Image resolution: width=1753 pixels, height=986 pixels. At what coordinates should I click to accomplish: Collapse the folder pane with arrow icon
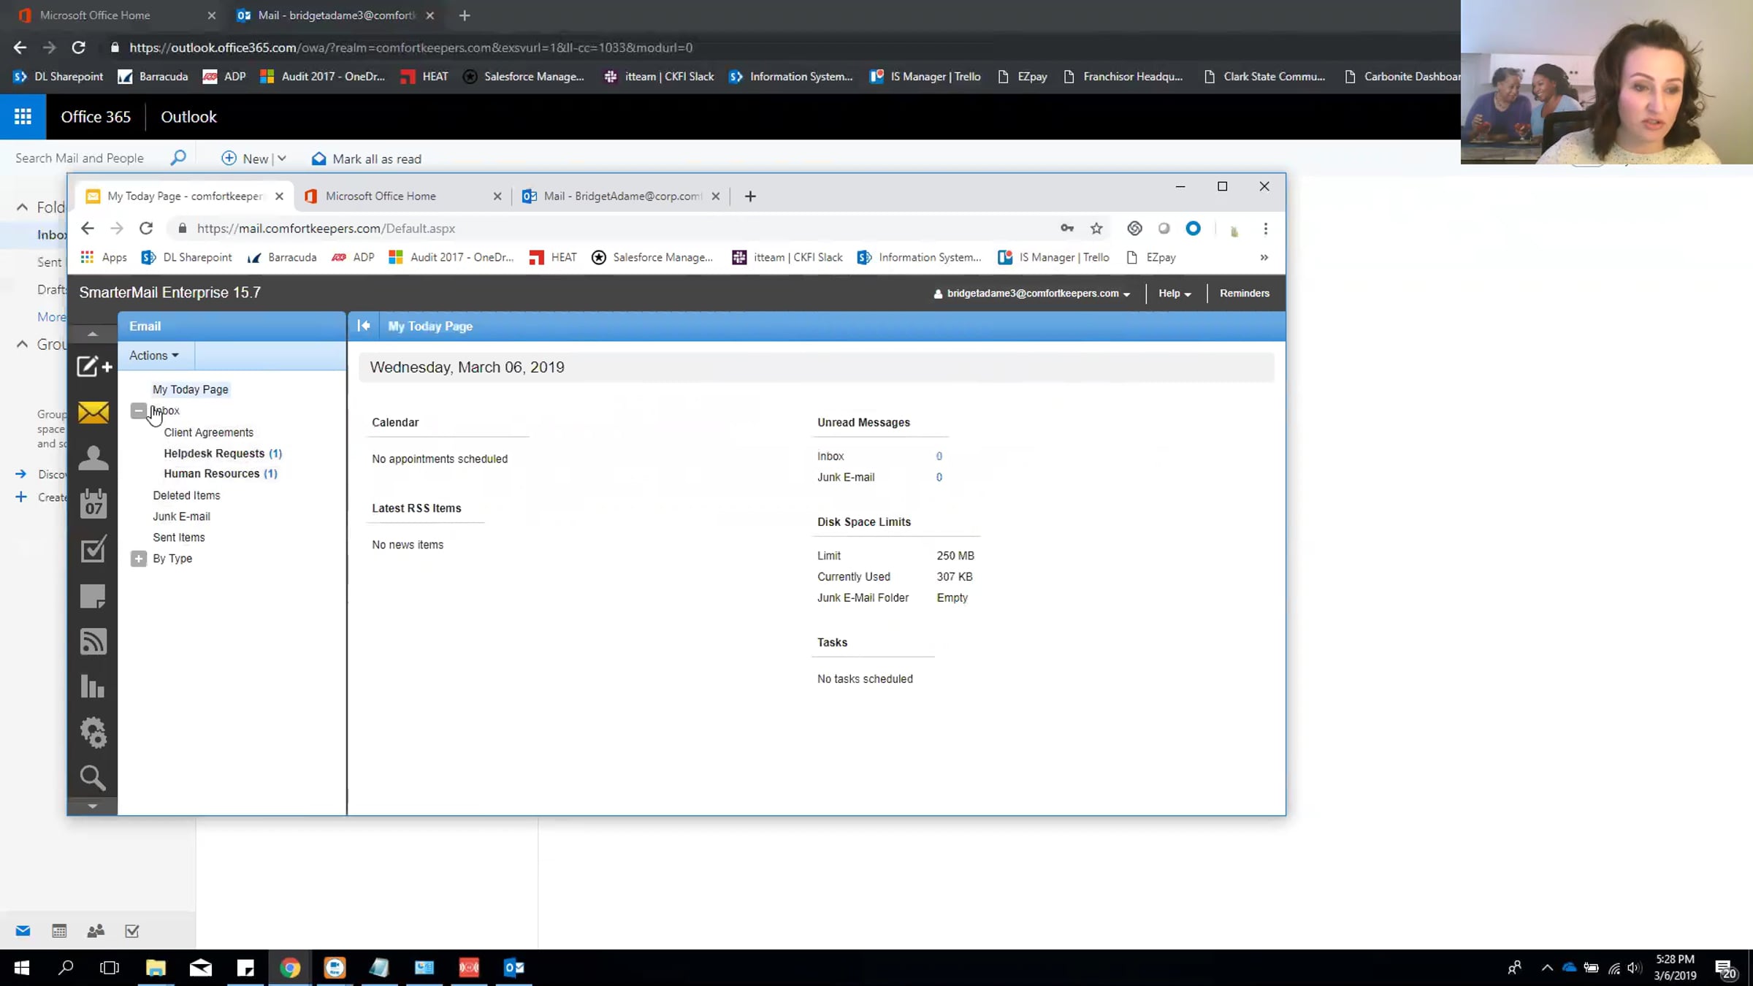click(363, 326)
